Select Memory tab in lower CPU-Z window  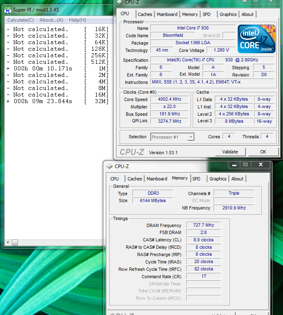coord(180,178)
